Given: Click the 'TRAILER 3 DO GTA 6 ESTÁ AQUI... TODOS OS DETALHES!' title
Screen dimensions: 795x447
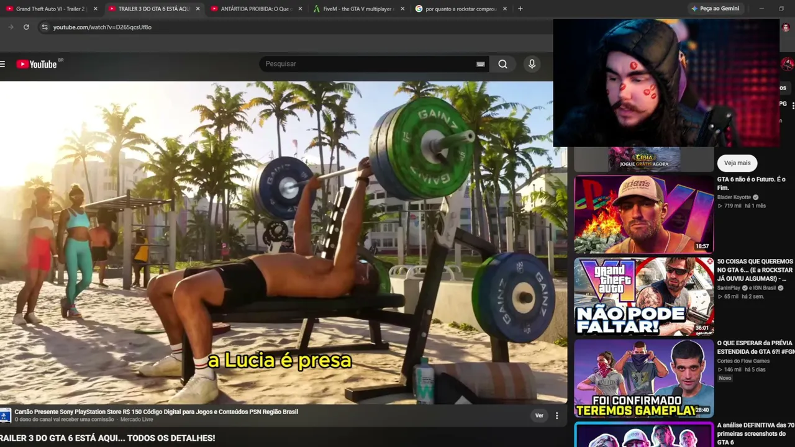Looking at the screenshot, I should pos(108,438).
